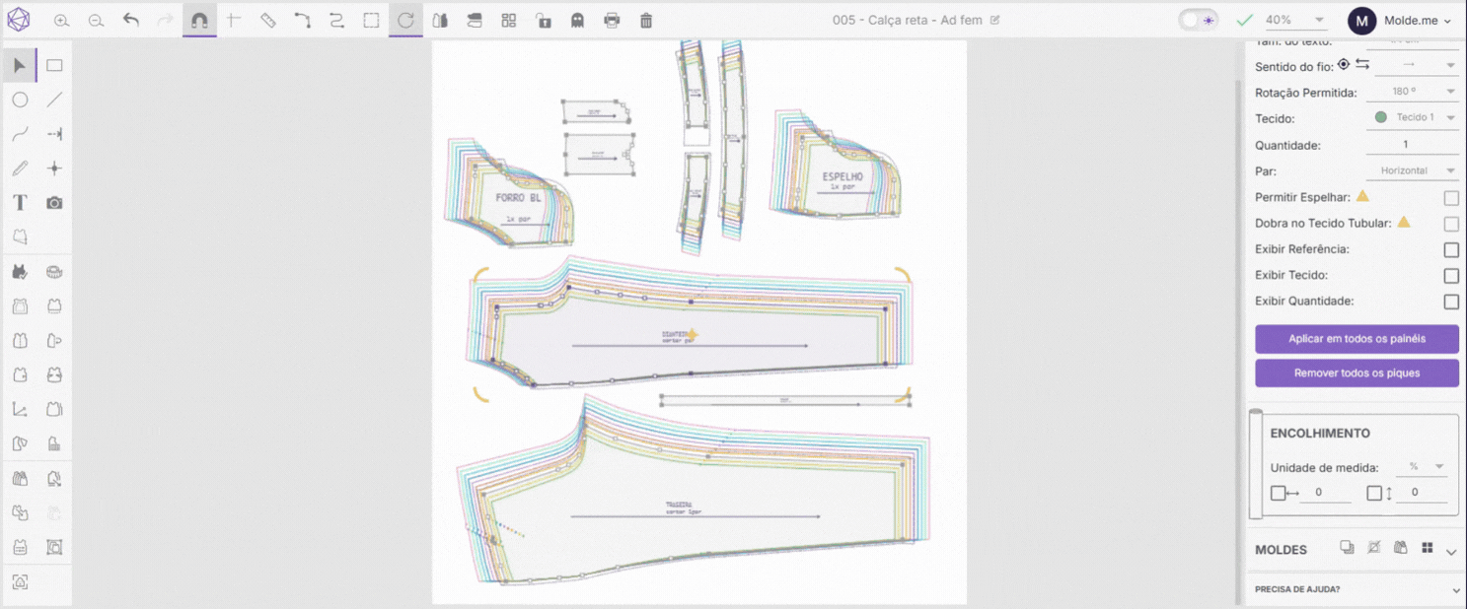Click Remover todos os piques button
Image resolution: width=1467 pixels, height=609 pixels.
pyautogui.click(x=1357, y=373)
